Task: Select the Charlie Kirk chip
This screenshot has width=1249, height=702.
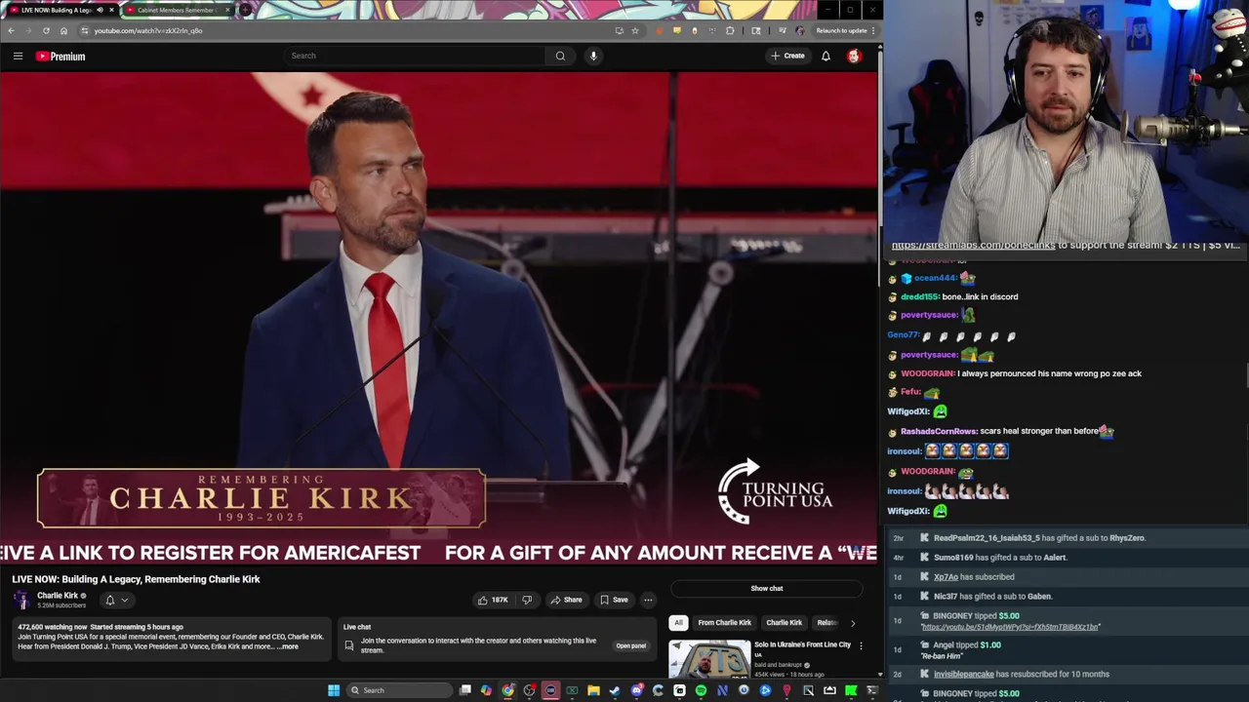Action: pyautogui.click(x=785, y=622)
